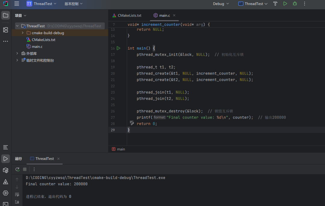This screenshot has height=206, width=325.
Task: Rerun ThreadTest in the run panel
Action: pos(17,169)
